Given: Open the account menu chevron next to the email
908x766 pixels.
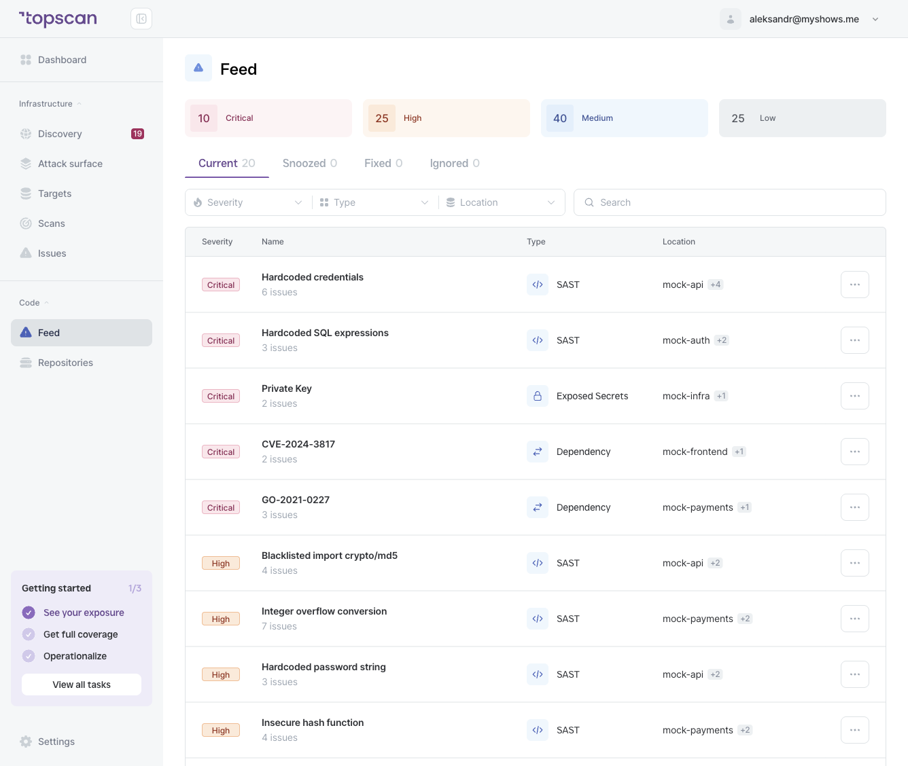Looking at the screenshot, I should 875,19.
